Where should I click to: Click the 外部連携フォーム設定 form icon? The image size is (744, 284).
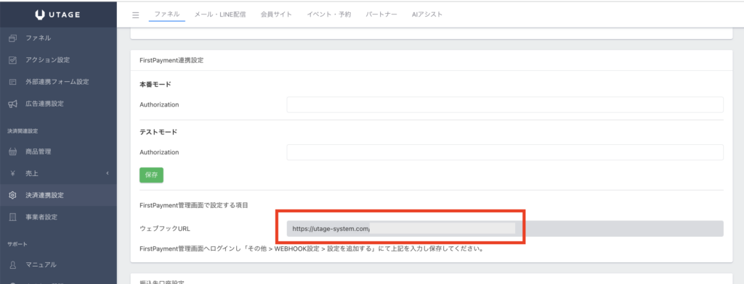coord(13,82)
